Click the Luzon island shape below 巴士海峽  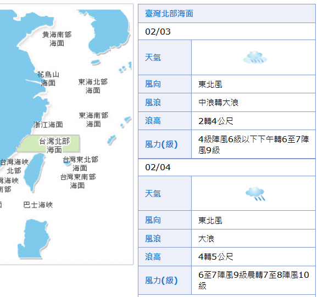34,239
